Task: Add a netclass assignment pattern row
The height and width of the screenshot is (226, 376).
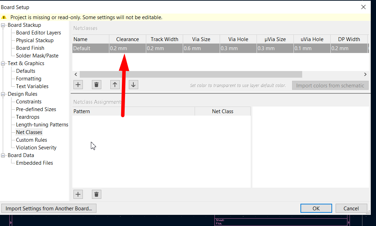Action: click(x=78, y=194)
